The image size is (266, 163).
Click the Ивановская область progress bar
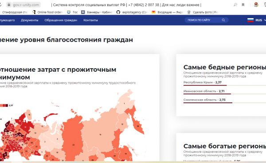tap(225, 94)
